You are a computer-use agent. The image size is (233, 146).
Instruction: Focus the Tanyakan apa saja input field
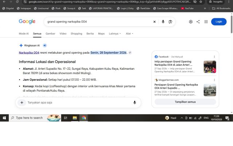[x=79, y=103]
